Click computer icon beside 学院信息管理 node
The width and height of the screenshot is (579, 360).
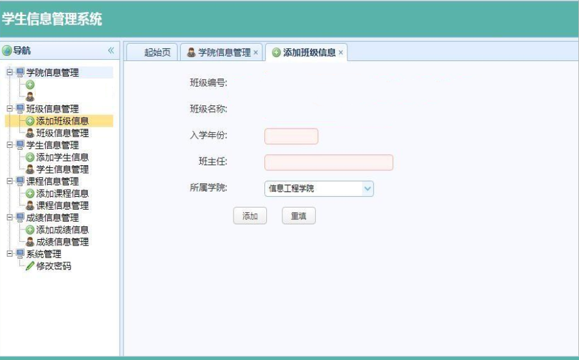coord(21,73)
